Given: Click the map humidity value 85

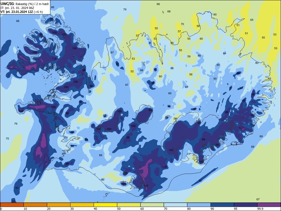Looking at the screenshot, I should 172,68.
